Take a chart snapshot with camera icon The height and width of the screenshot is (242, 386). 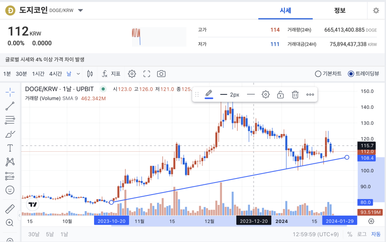pos(161,74)
